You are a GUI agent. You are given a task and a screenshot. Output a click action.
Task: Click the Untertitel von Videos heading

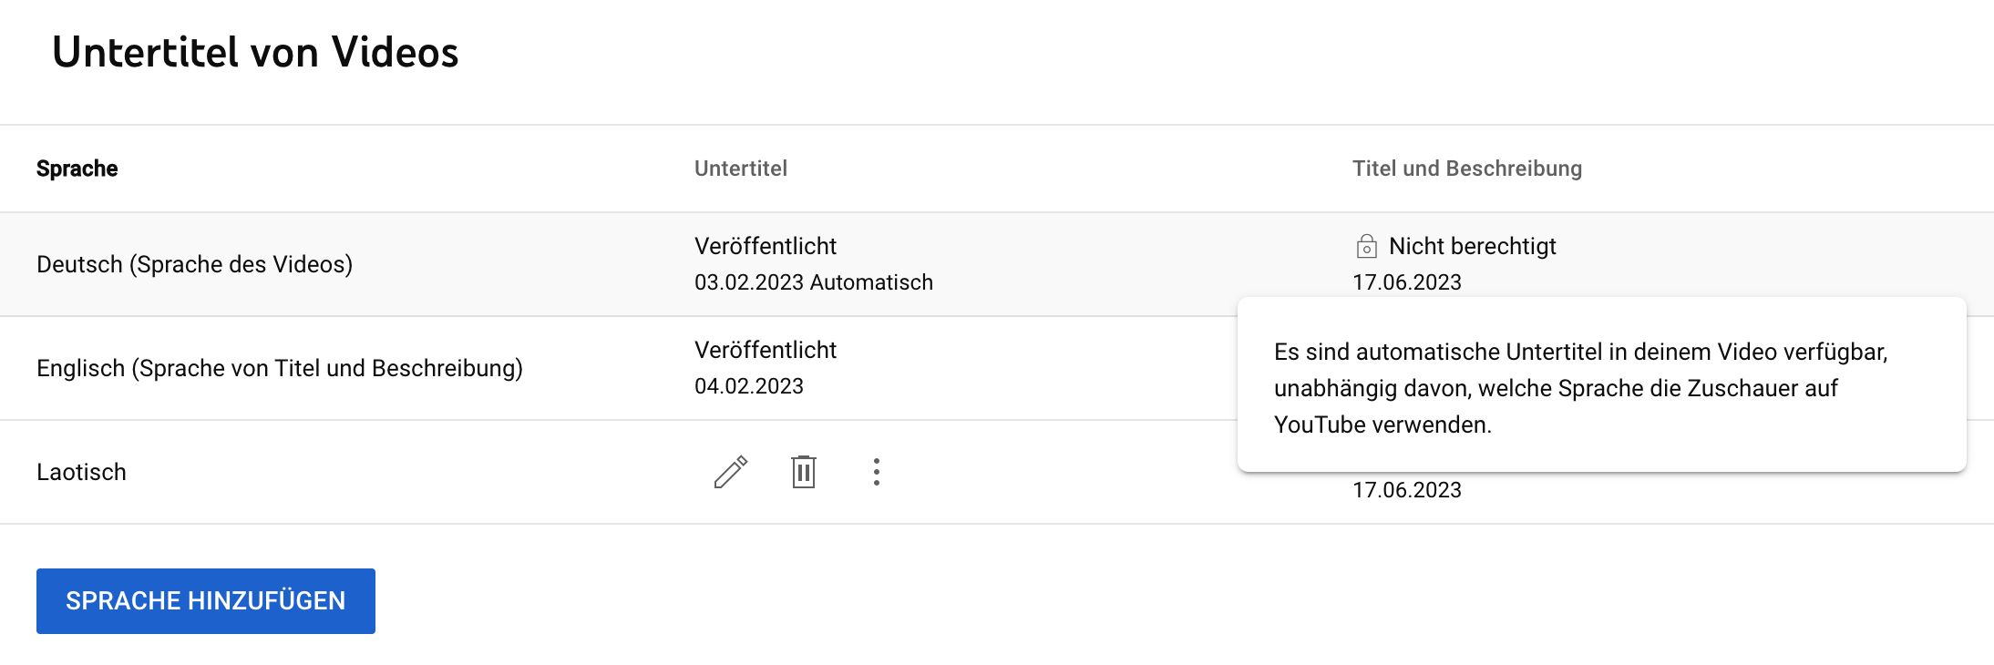(x=255, y=52)
